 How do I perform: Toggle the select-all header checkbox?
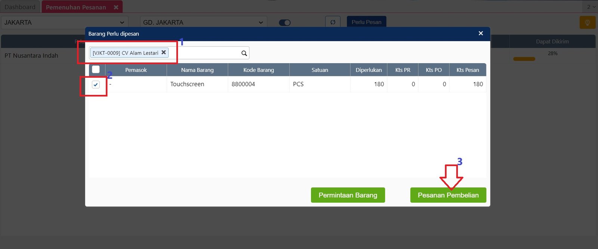96,70
